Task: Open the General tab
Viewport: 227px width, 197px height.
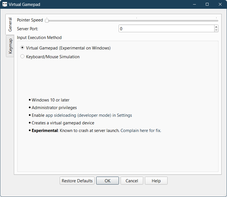Action: (10, 25)
